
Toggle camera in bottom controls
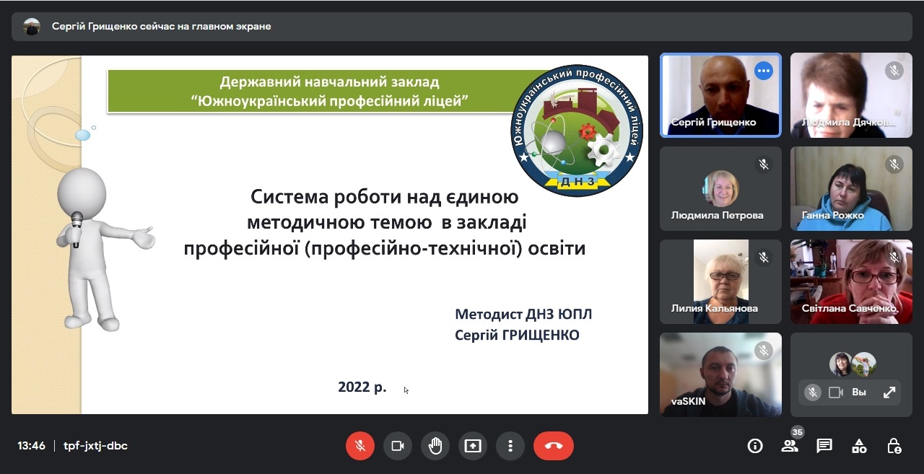(x=398, y=446)
